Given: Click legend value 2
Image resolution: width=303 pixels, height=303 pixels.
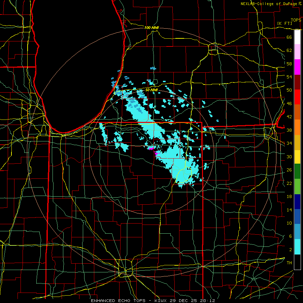Looking at the screenshot, I should click(x=290, y=249).
